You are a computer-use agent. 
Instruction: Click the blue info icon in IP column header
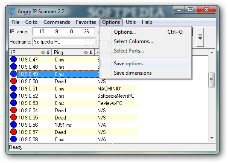(48, 52)
